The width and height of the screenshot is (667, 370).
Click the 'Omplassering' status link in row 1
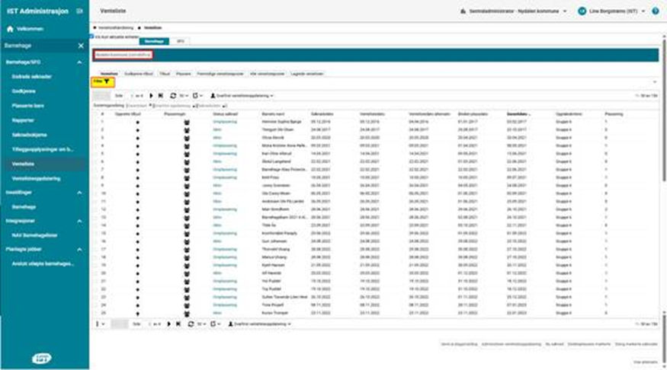pyautogui.click(x=224, y=121)
